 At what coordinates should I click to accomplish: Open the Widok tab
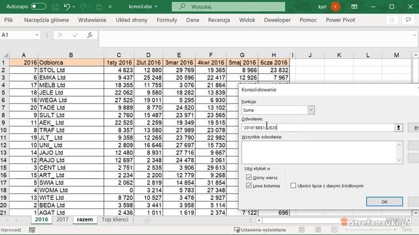point(247,20)
